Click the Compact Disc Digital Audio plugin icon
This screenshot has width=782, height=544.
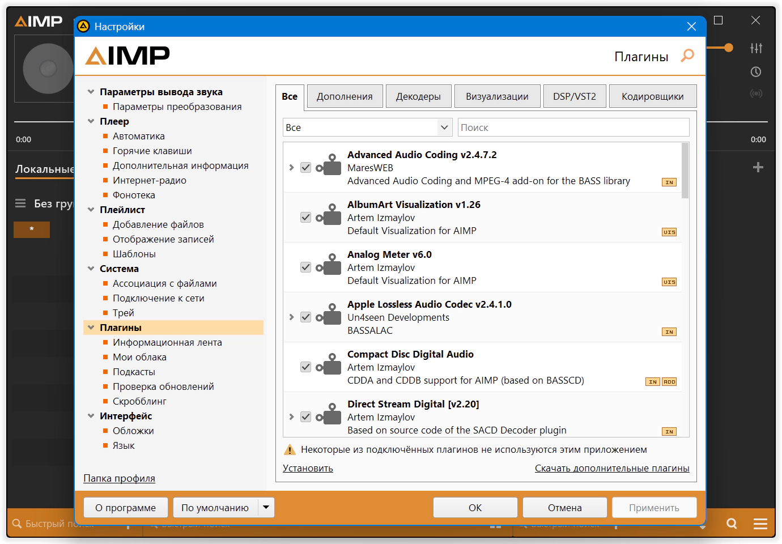(329, 365)
